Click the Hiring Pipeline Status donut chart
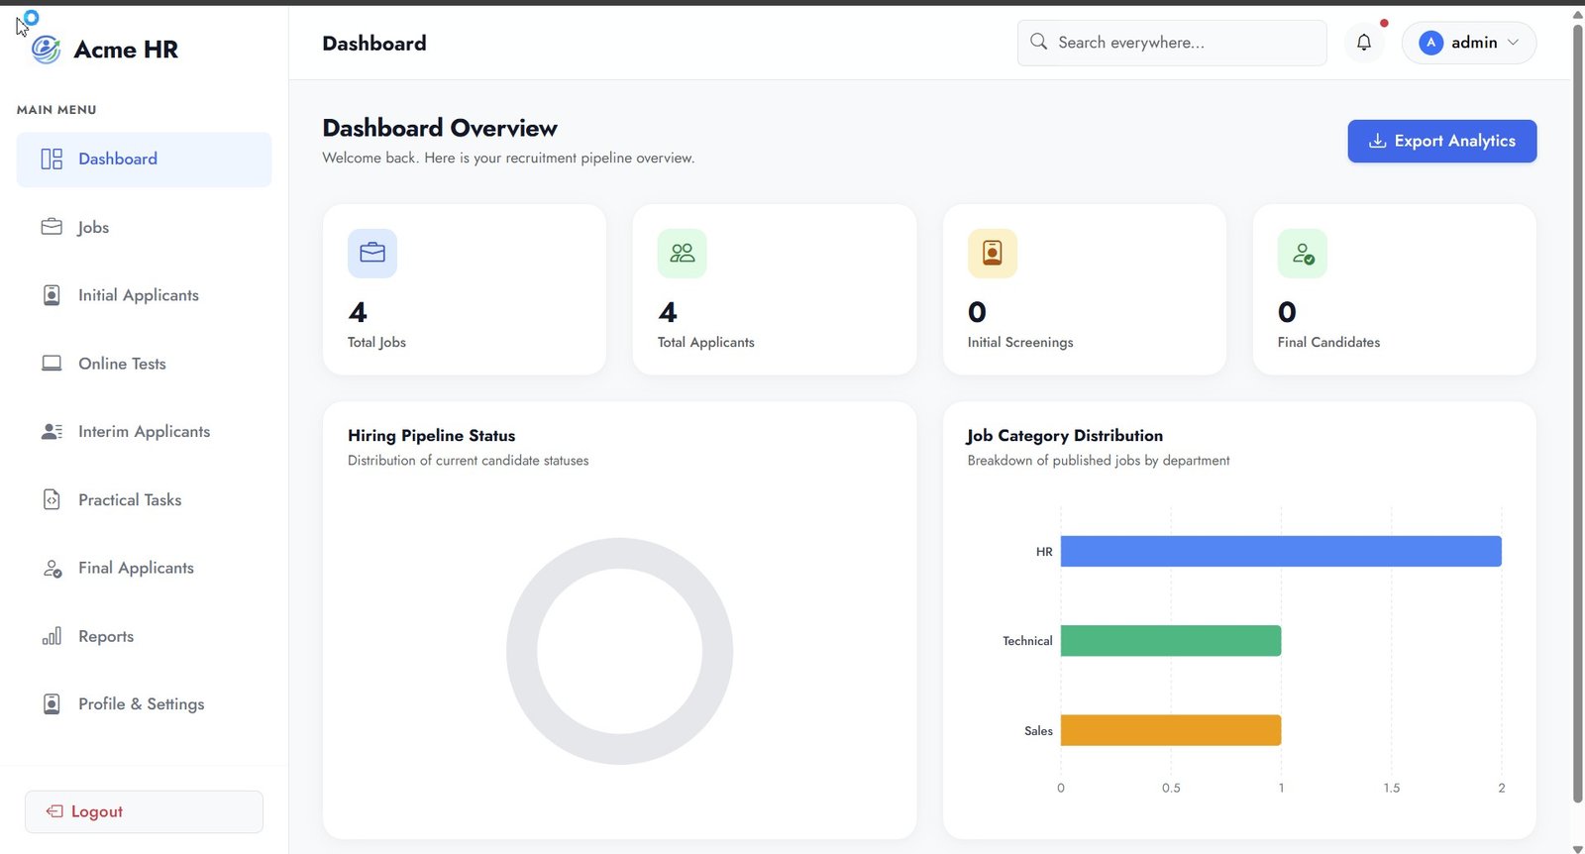Image resolution: width=1585 pixels, height=854 pixels. (x=619, y=651)
